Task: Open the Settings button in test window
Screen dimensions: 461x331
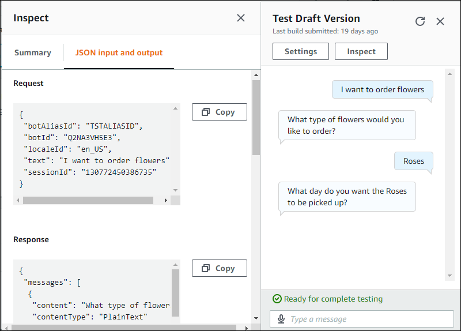Action: pos(300,51)
